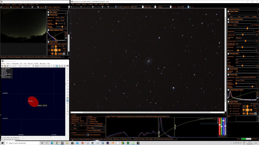The image size is (259, 145).
Task: Open Télescope menu in Cartes du Ciel
Action: pos(30,63)
